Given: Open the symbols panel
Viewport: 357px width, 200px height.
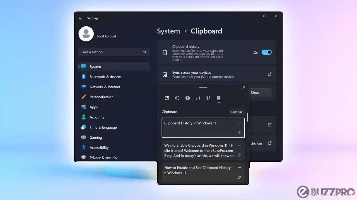Looking at the screenshot, I should [208, 98].
